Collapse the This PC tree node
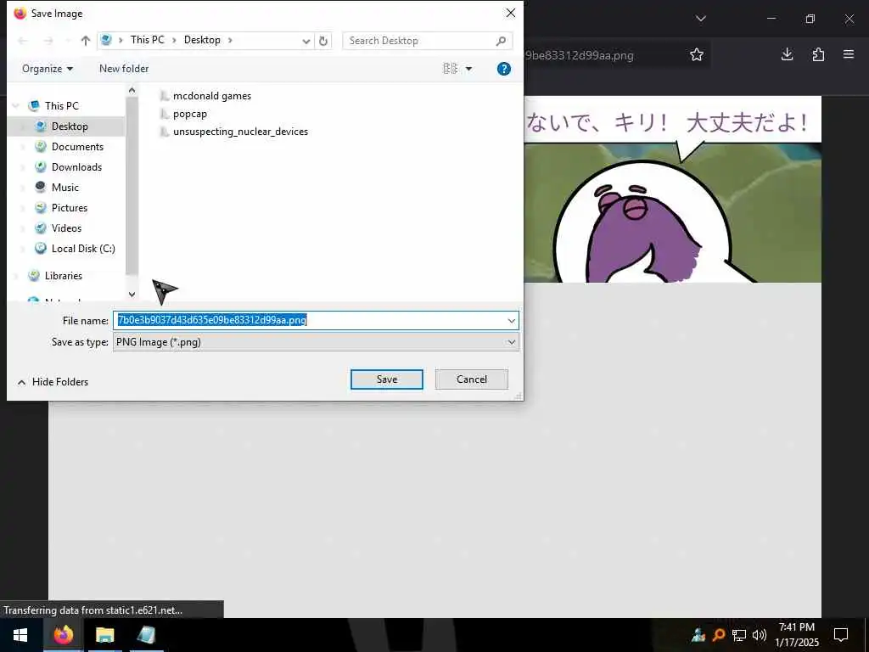 15,105
